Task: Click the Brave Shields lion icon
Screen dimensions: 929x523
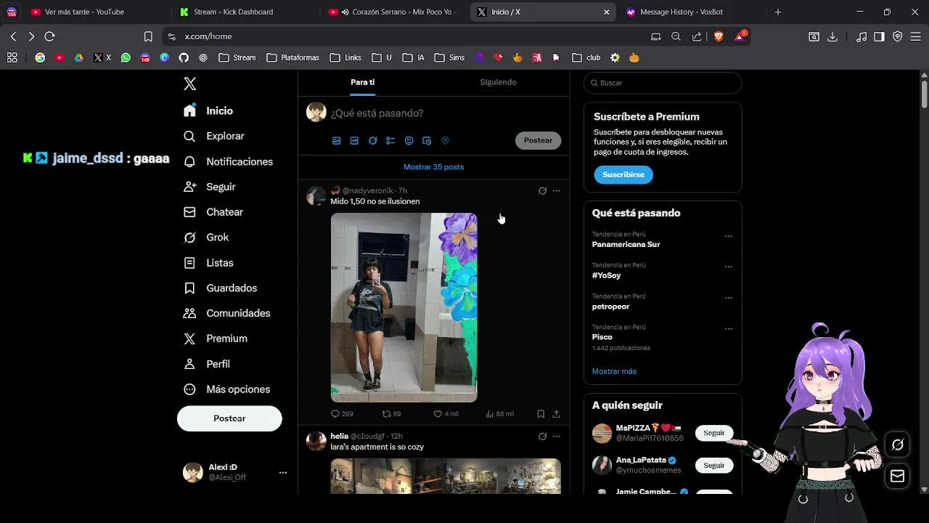Action: point(719,36)
